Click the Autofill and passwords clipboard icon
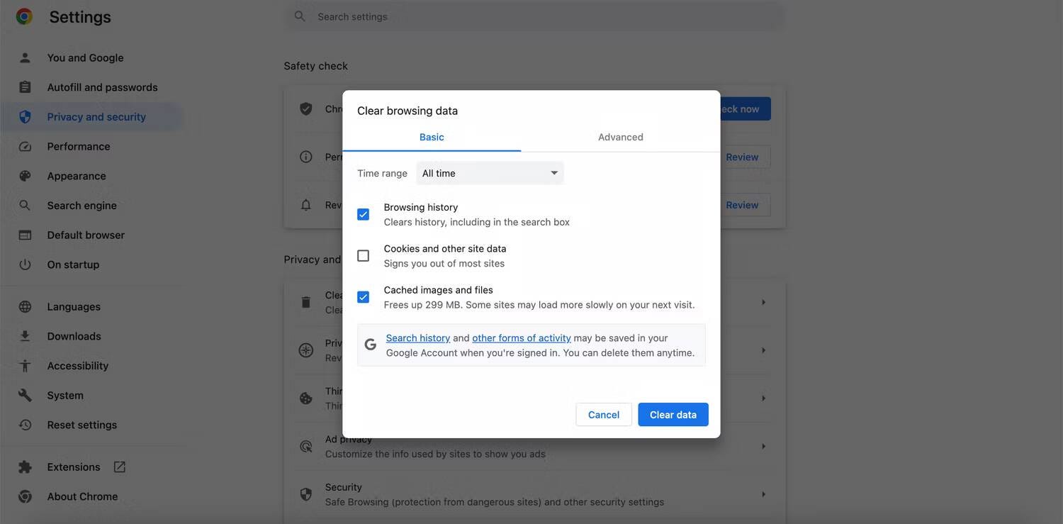Screen dimensions: 1063x524 [25, 87]
